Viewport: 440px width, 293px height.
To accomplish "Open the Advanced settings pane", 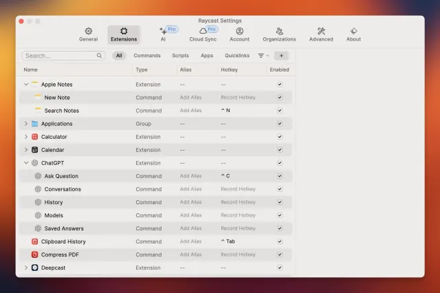I will click(x=321, y=34).
